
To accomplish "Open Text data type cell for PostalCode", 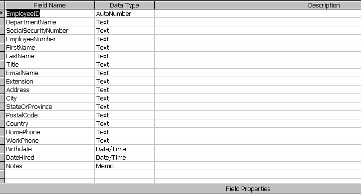I will click(x=124, y=115).
